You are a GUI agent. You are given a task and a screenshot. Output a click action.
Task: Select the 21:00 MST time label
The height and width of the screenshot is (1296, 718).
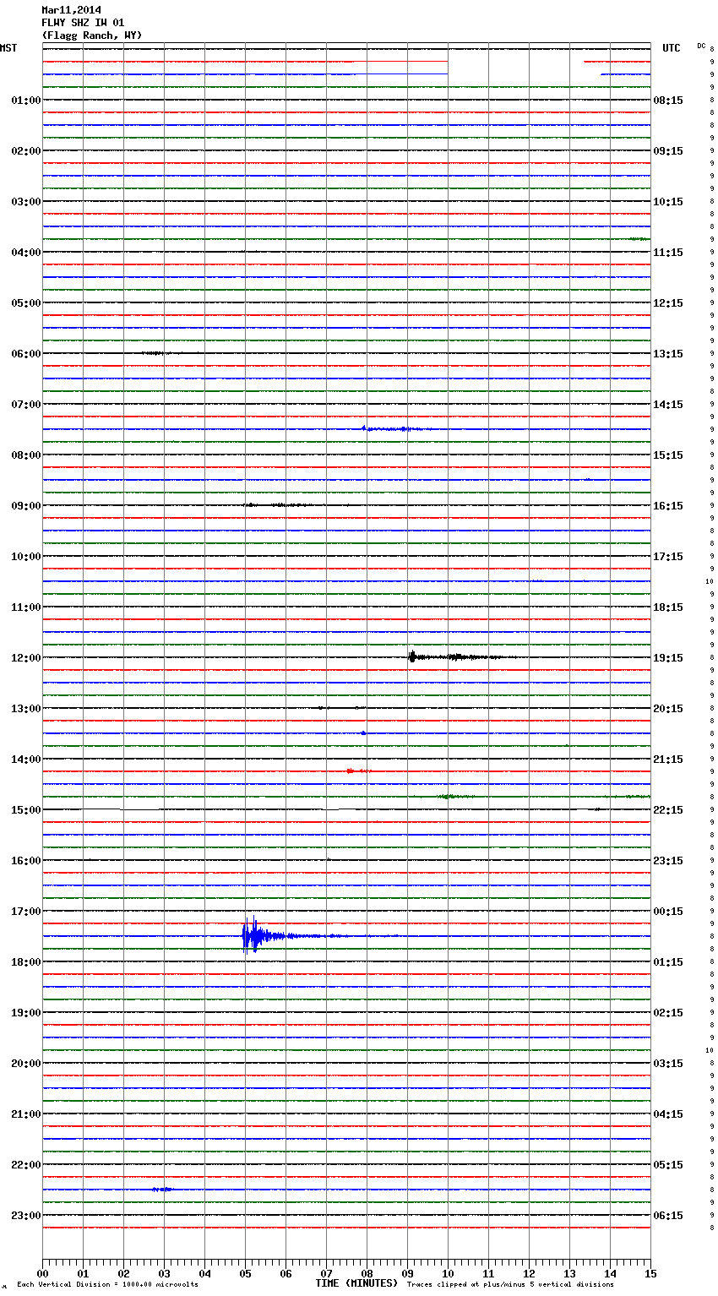click(x=26, y=1114)
